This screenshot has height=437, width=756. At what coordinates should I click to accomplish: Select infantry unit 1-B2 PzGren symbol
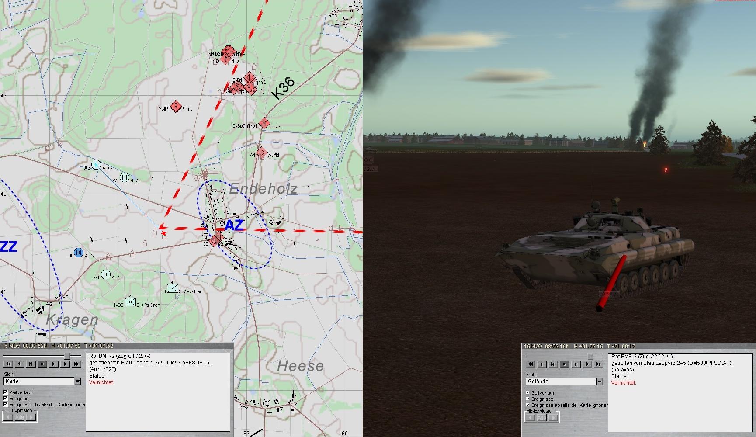[x=130, y=302]
